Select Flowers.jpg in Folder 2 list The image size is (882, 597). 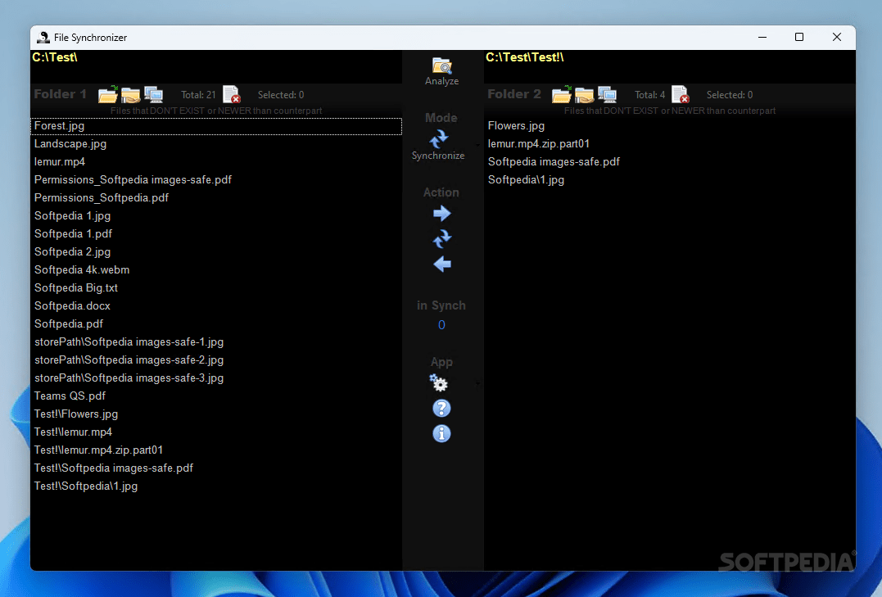[x=669, y=126]
